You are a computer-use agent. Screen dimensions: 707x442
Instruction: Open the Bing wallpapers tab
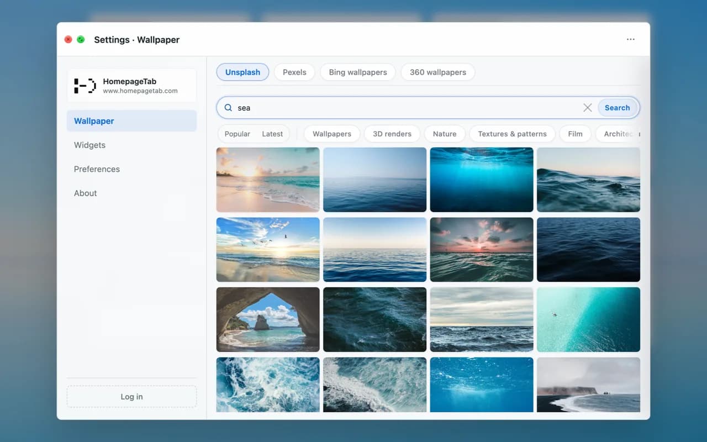[358, 72]
